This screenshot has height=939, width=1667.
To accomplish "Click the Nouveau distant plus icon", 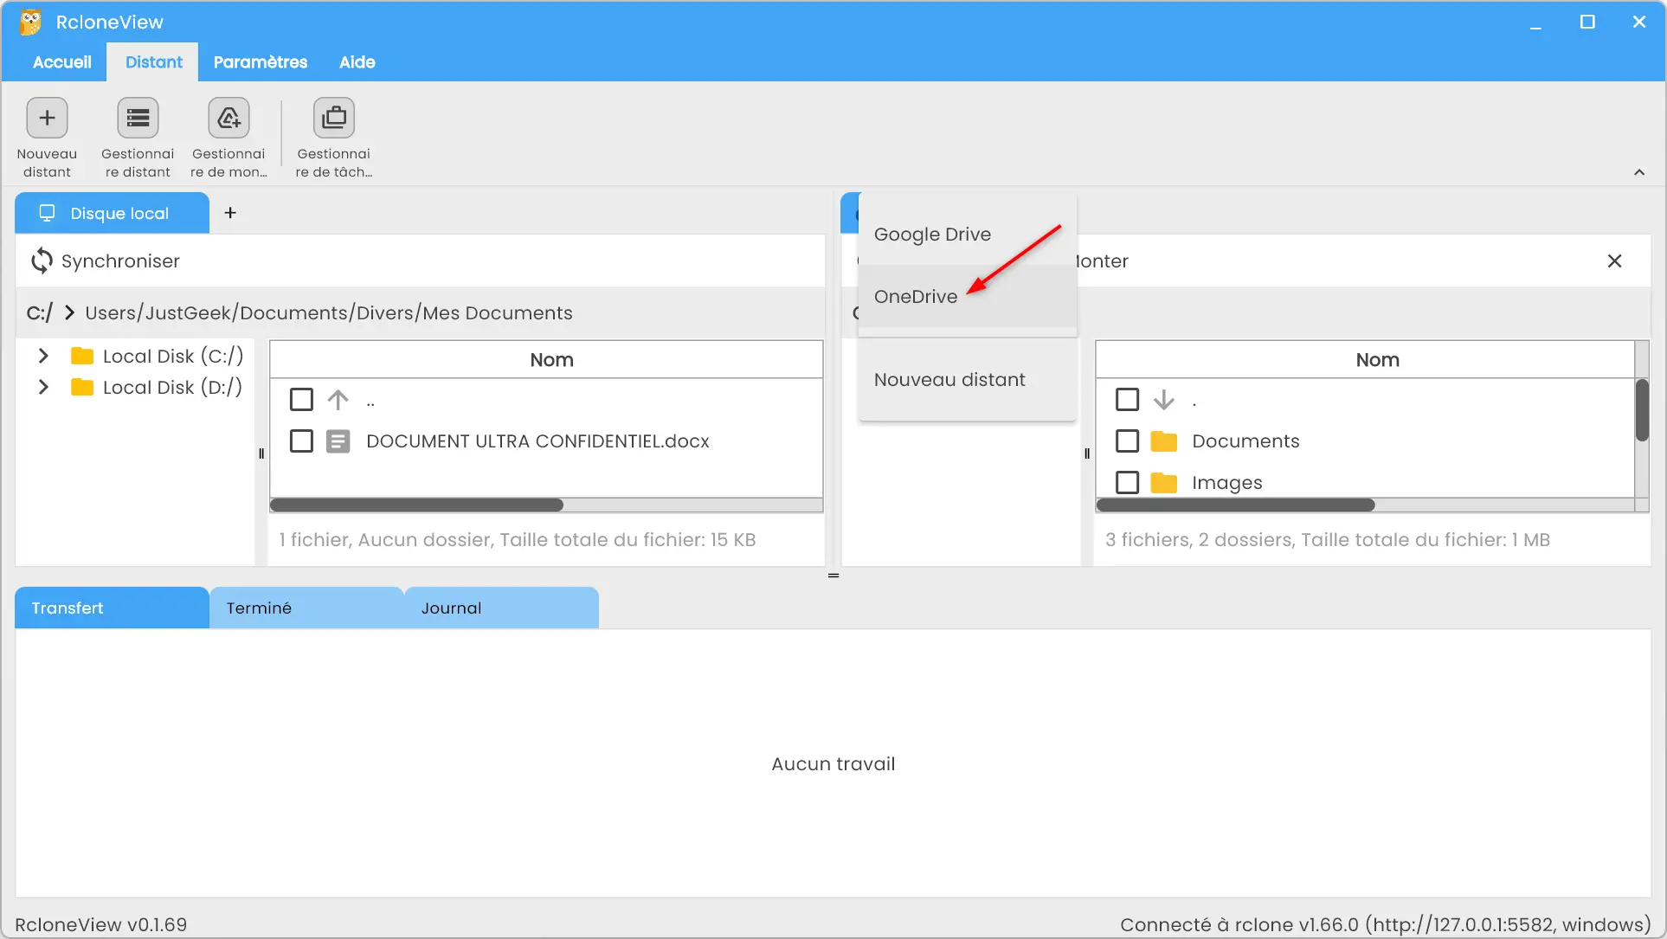I will pyautogui.click(x=47, y=118).
